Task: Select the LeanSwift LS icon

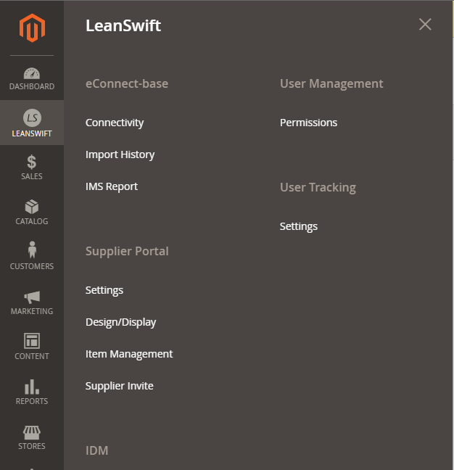Action: click(x=32, y=117)
